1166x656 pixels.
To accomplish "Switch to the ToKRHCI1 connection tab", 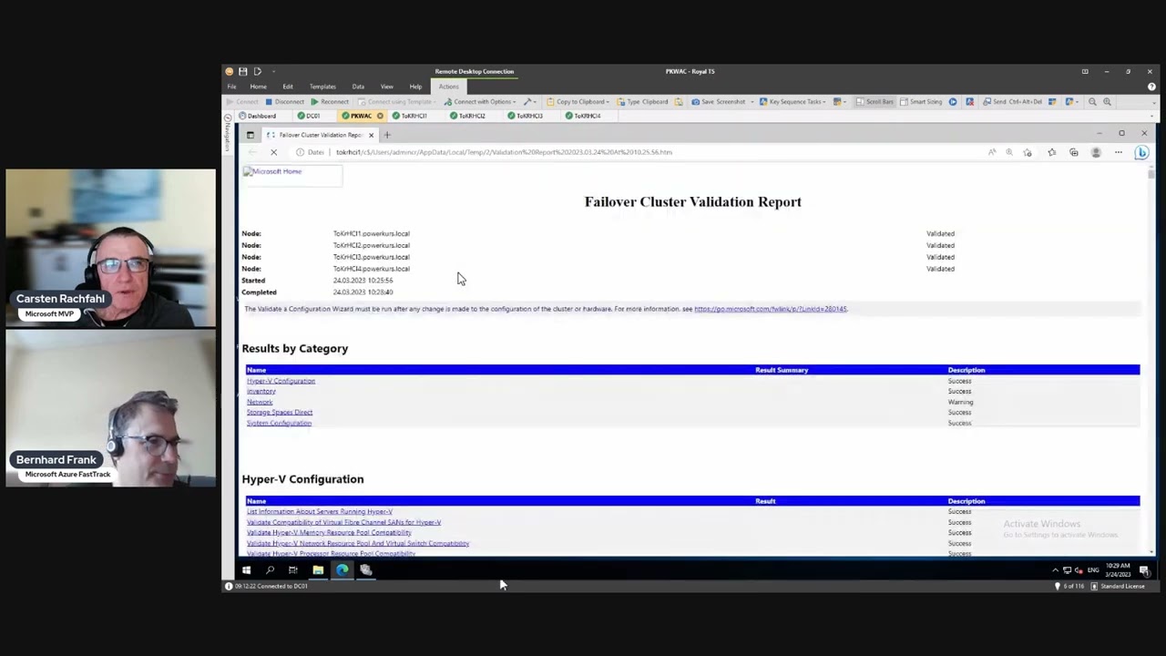I will tap(409, 116).
